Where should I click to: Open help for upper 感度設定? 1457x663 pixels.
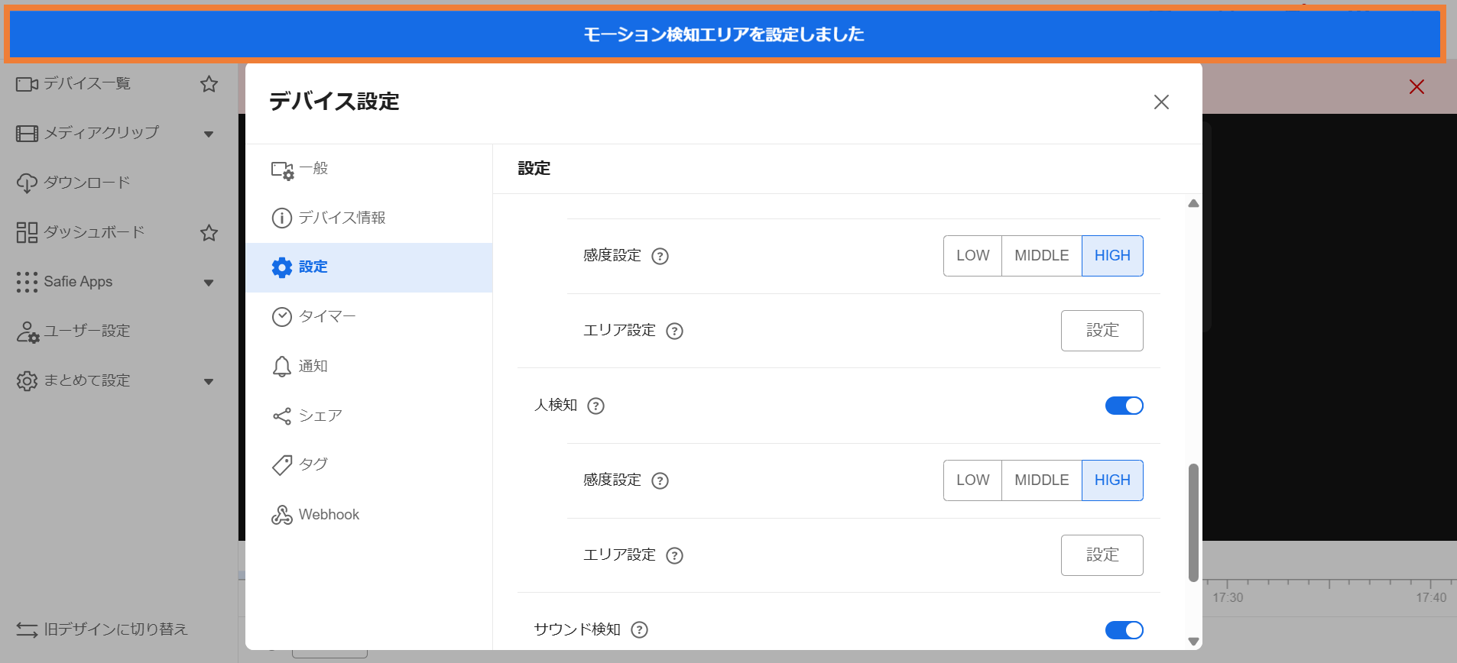660,257
